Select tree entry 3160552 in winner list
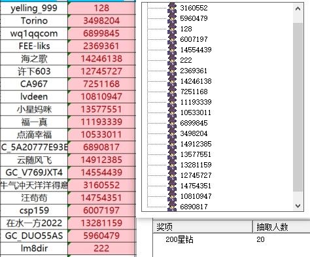This screenshot has width=310, height=257. click(194, 8)
